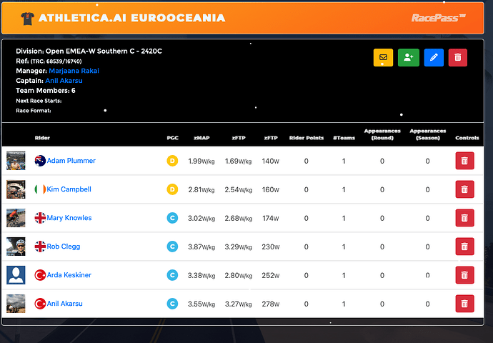
Task: Click Adam Plummer's D category badge
Action: coord(172,161)
